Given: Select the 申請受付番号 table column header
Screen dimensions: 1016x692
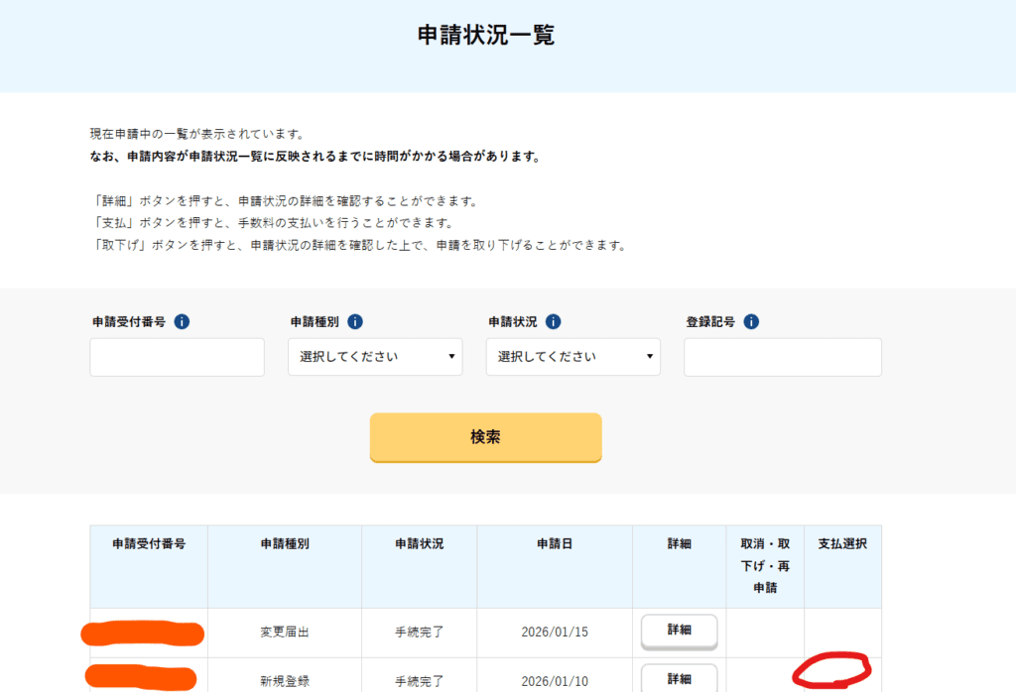Looking at the screenshot, I should [x=149, y=544].
